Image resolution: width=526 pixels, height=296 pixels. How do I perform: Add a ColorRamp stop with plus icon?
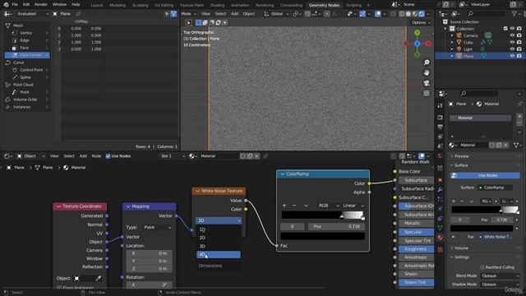pyautogui.click(x=284, y=206)
